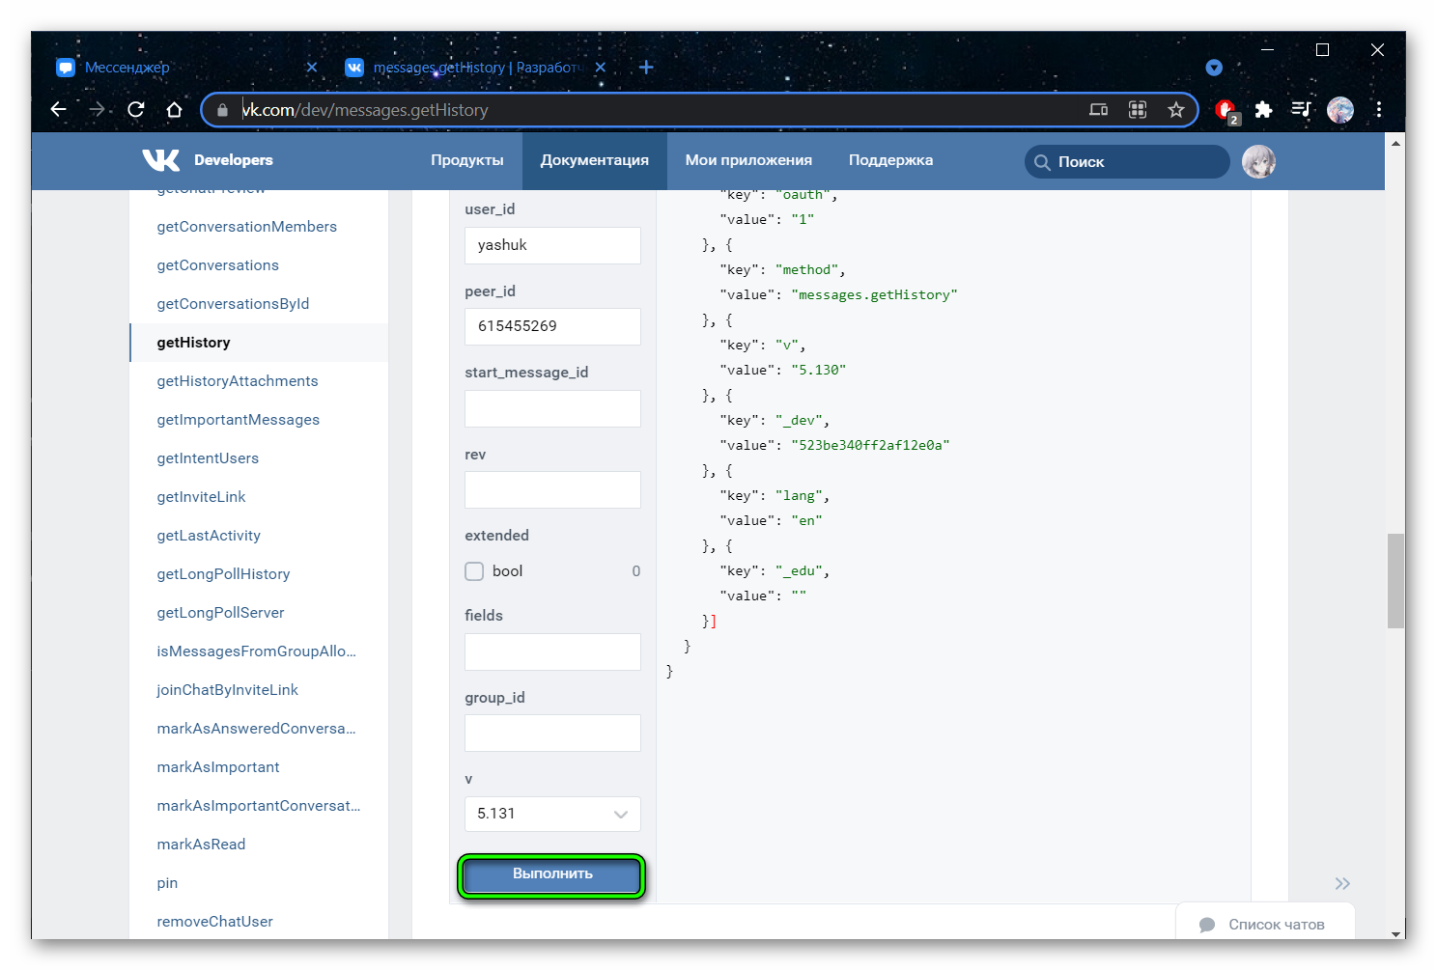This screenshot has width=1437, height=970.
Task: Open getLastActivity method link
Action: coord(210,536)
